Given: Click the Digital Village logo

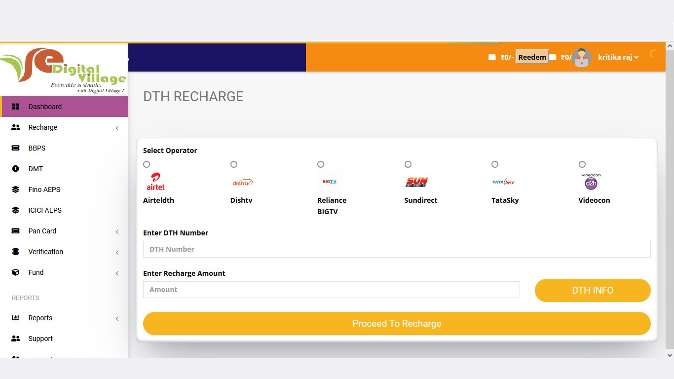Looking at the screenshot, I should tap(63, 70).
